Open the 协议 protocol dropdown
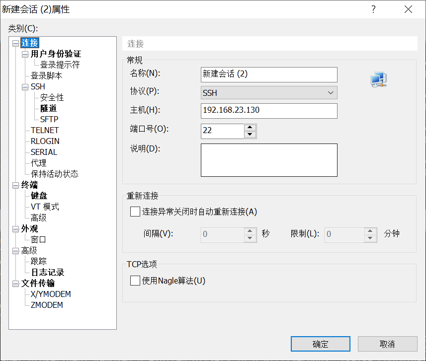This screenshot has width=426, height=361. (331, 92)
